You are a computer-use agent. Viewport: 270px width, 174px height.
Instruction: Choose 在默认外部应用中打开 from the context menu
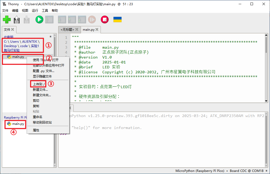(x=48, y=65)
